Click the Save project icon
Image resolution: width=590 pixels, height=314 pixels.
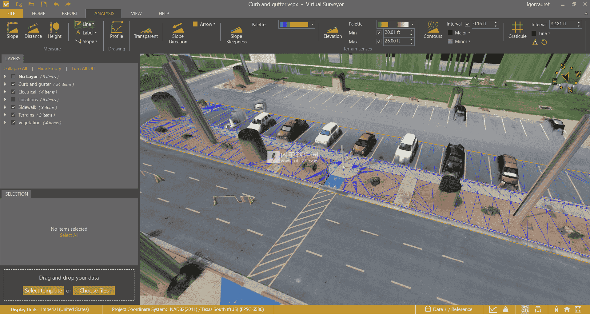(43, 4)
